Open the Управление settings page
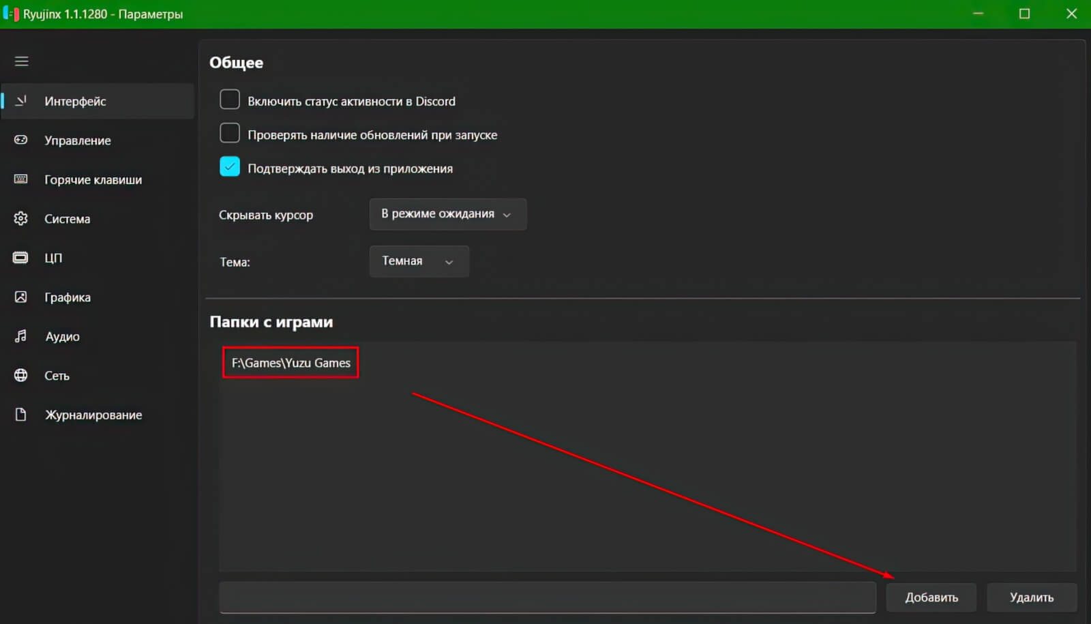Viewport: 1091px width, 624px height. point(98,140)
